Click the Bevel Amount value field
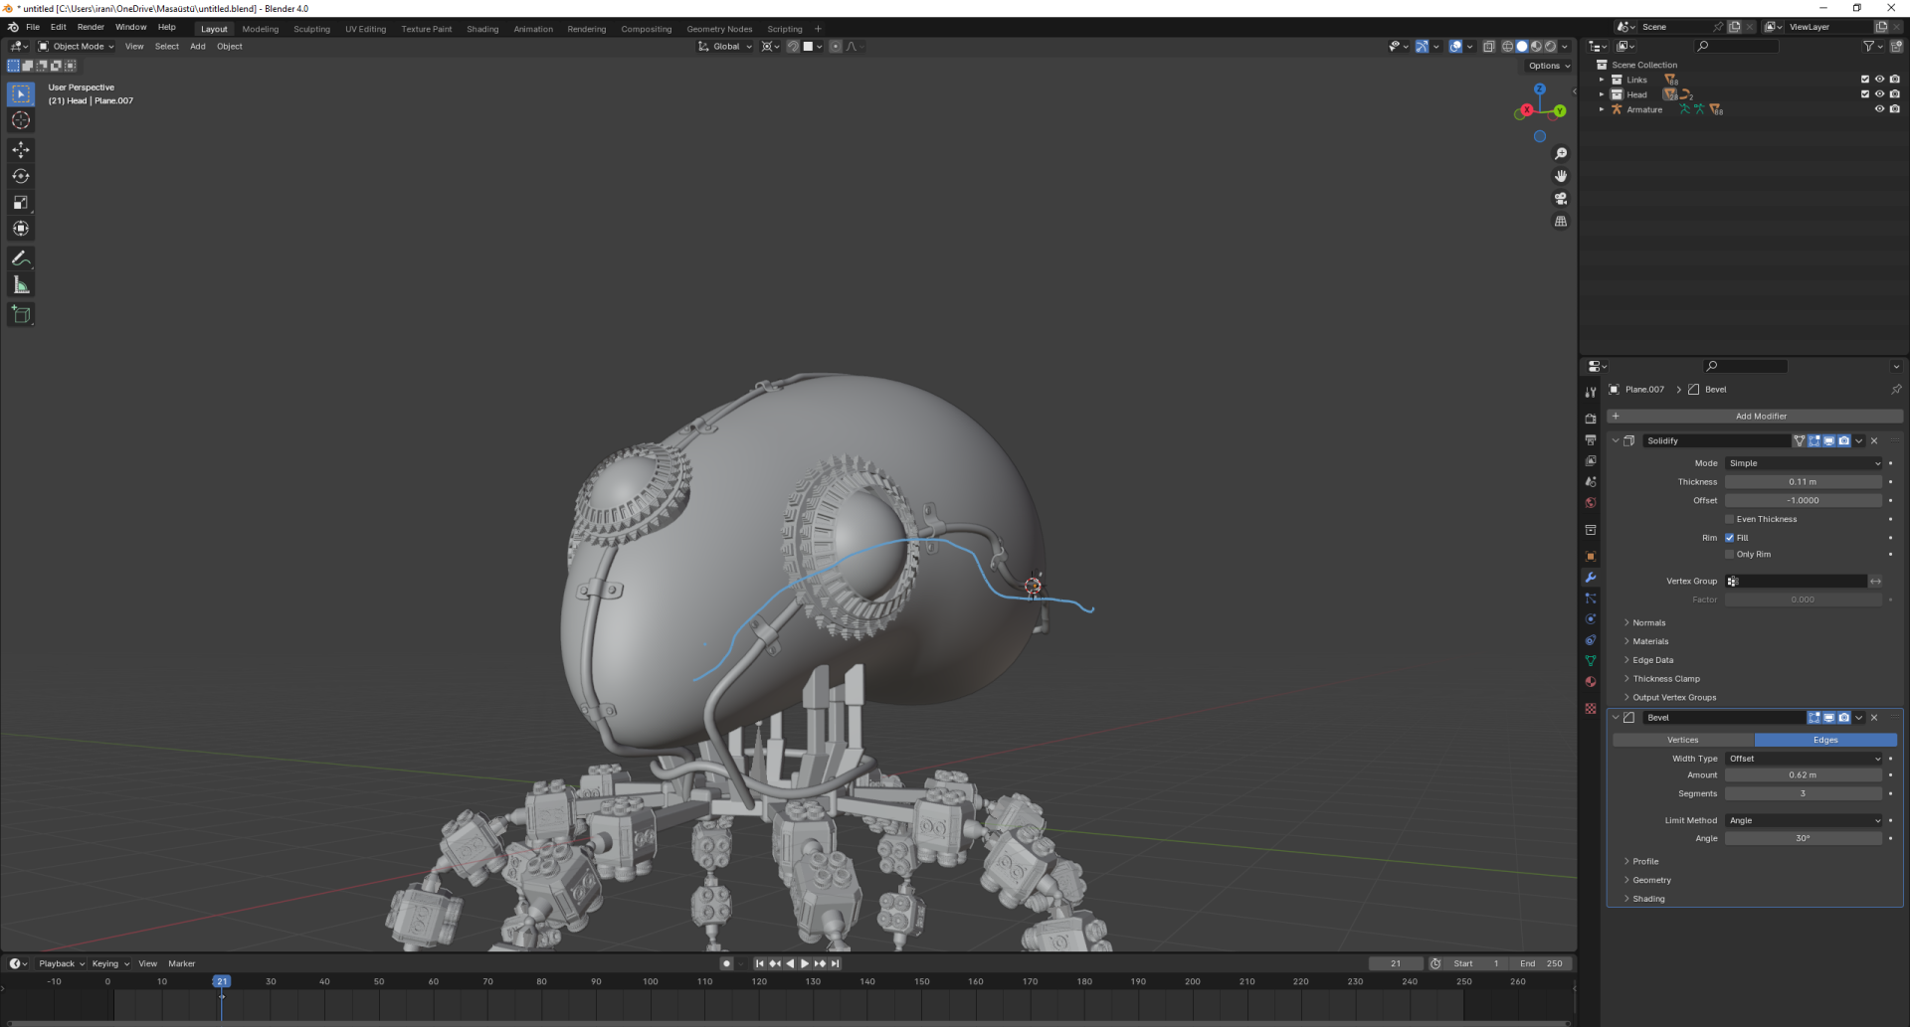 [1804, 775]
